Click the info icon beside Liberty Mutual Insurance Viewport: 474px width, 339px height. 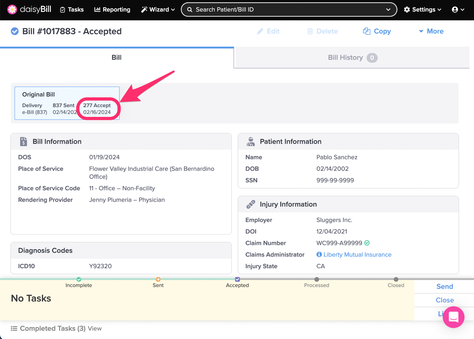click(319, 254)
